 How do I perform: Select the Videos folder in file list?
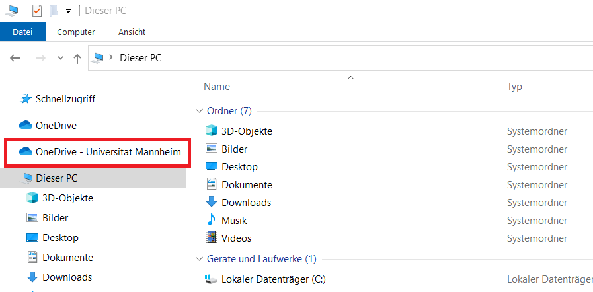click(237, 238)
